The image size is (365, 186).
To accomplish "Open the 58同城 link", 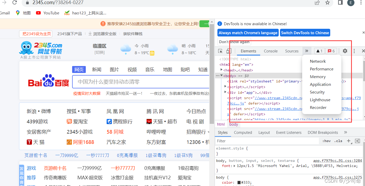I will [x=115, y=132].
